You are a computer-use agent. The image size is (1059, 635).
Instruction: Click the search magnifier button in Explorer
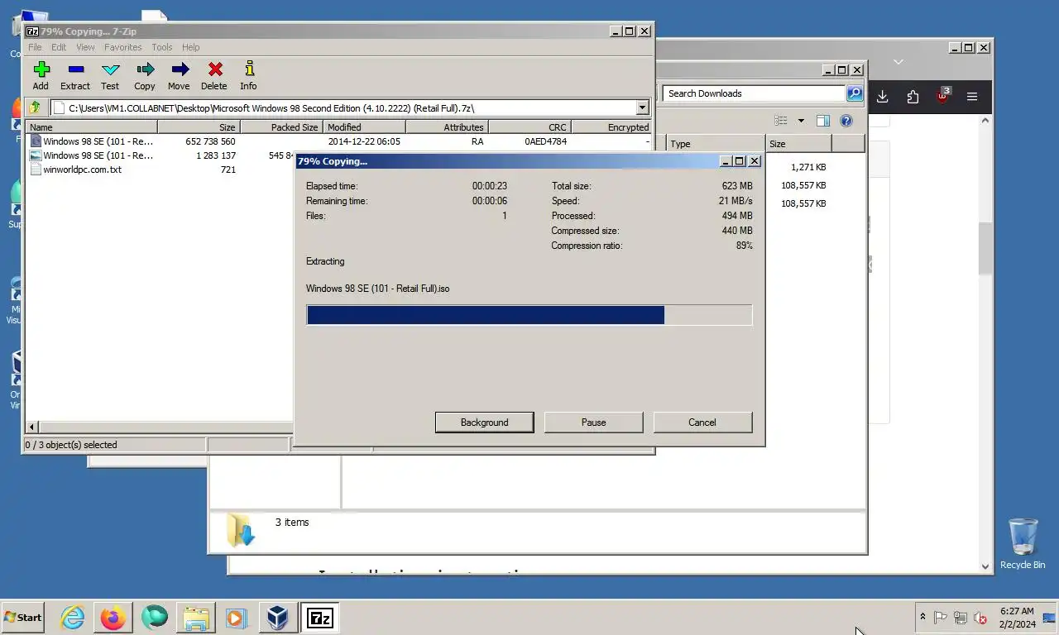(855, 93)
